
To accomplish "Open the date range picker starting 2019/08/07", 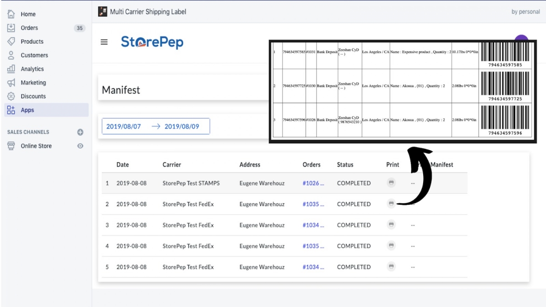I will click(x=156, y=126).
